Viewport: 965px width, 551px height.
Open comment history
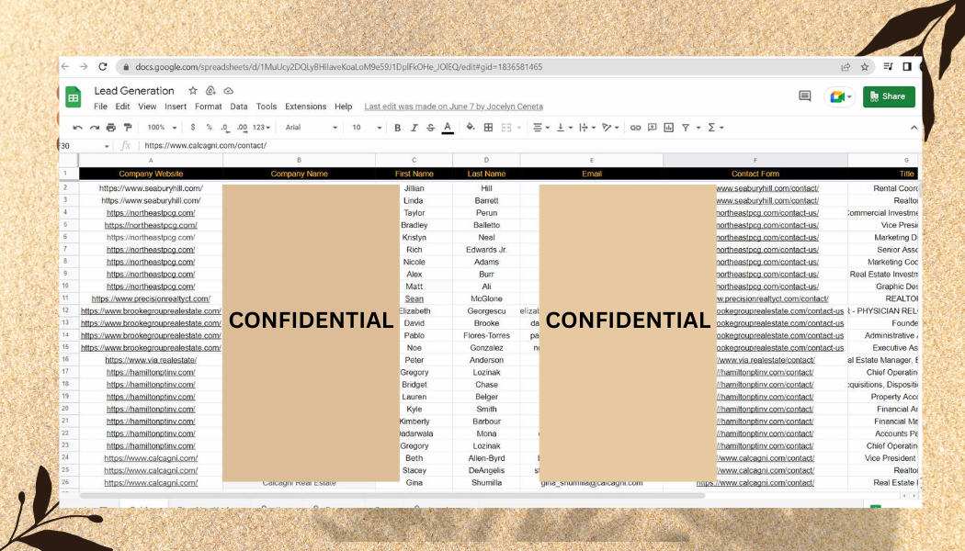tap(804, 96)
